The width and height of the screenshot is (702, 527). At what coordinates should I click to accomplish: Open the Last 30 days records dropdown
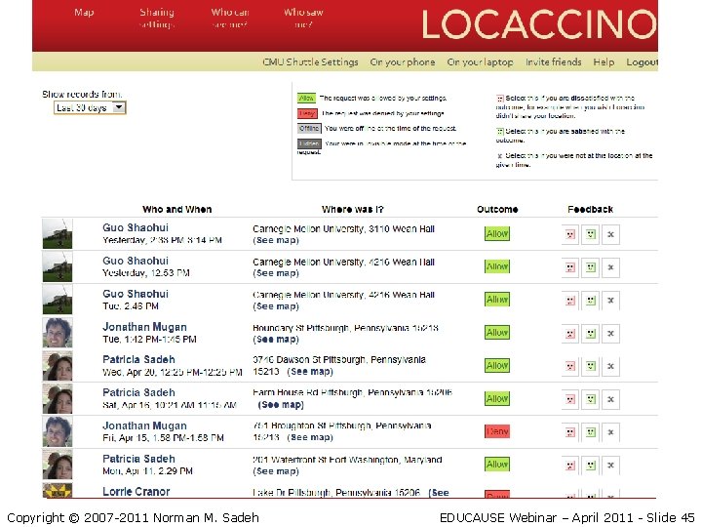coord(90,107)
